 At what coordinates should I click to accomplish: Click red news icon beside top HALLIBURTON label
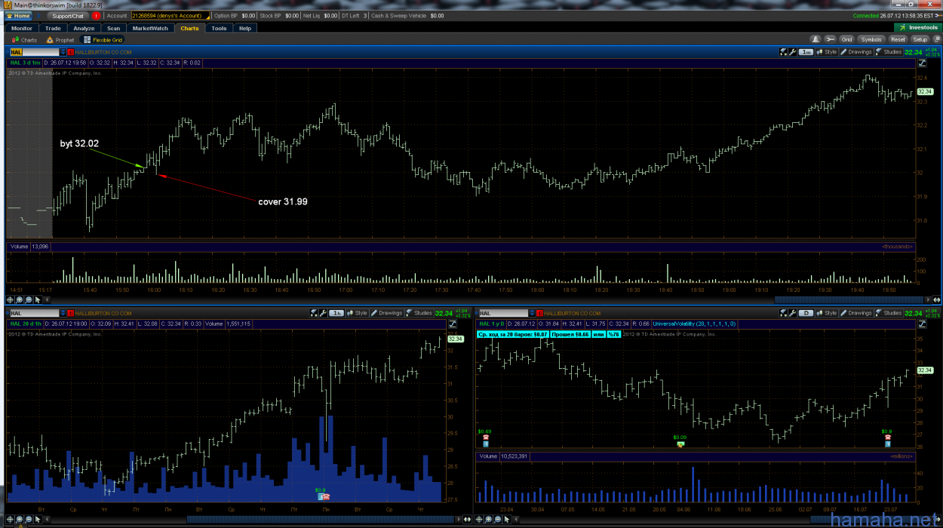71,52
